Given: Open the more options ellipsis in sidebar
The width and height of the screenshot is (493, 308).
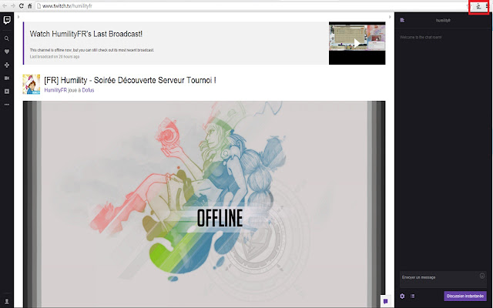Looking at the screenshot, I should tap(7, 105).
